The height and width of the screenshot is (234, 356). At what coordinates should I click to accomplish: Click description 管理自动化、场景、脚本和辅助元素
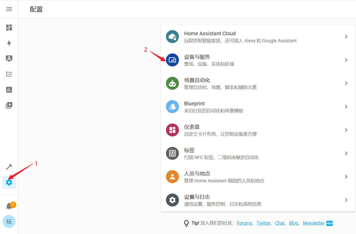(220, 87)
